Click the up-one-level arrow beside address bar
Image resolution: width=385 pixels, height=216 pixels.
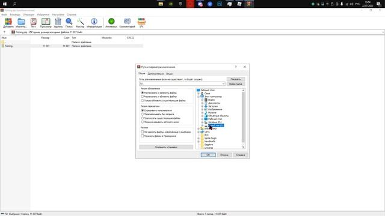[4, 32]
